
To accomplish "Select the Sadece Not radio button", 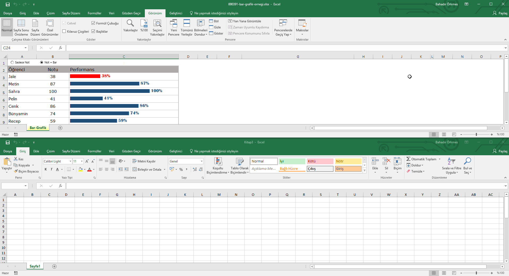I will (x=12, y=62).
